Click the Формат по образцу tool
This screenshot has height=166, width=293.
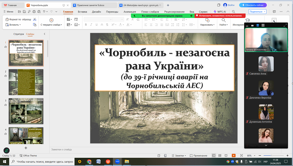[18, 19]
